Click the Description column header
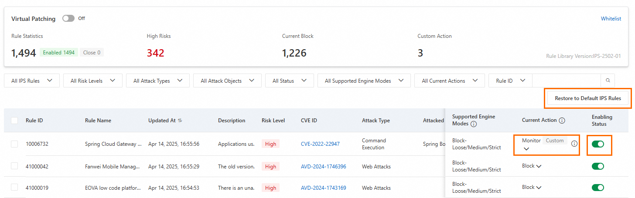 point(232,121)
